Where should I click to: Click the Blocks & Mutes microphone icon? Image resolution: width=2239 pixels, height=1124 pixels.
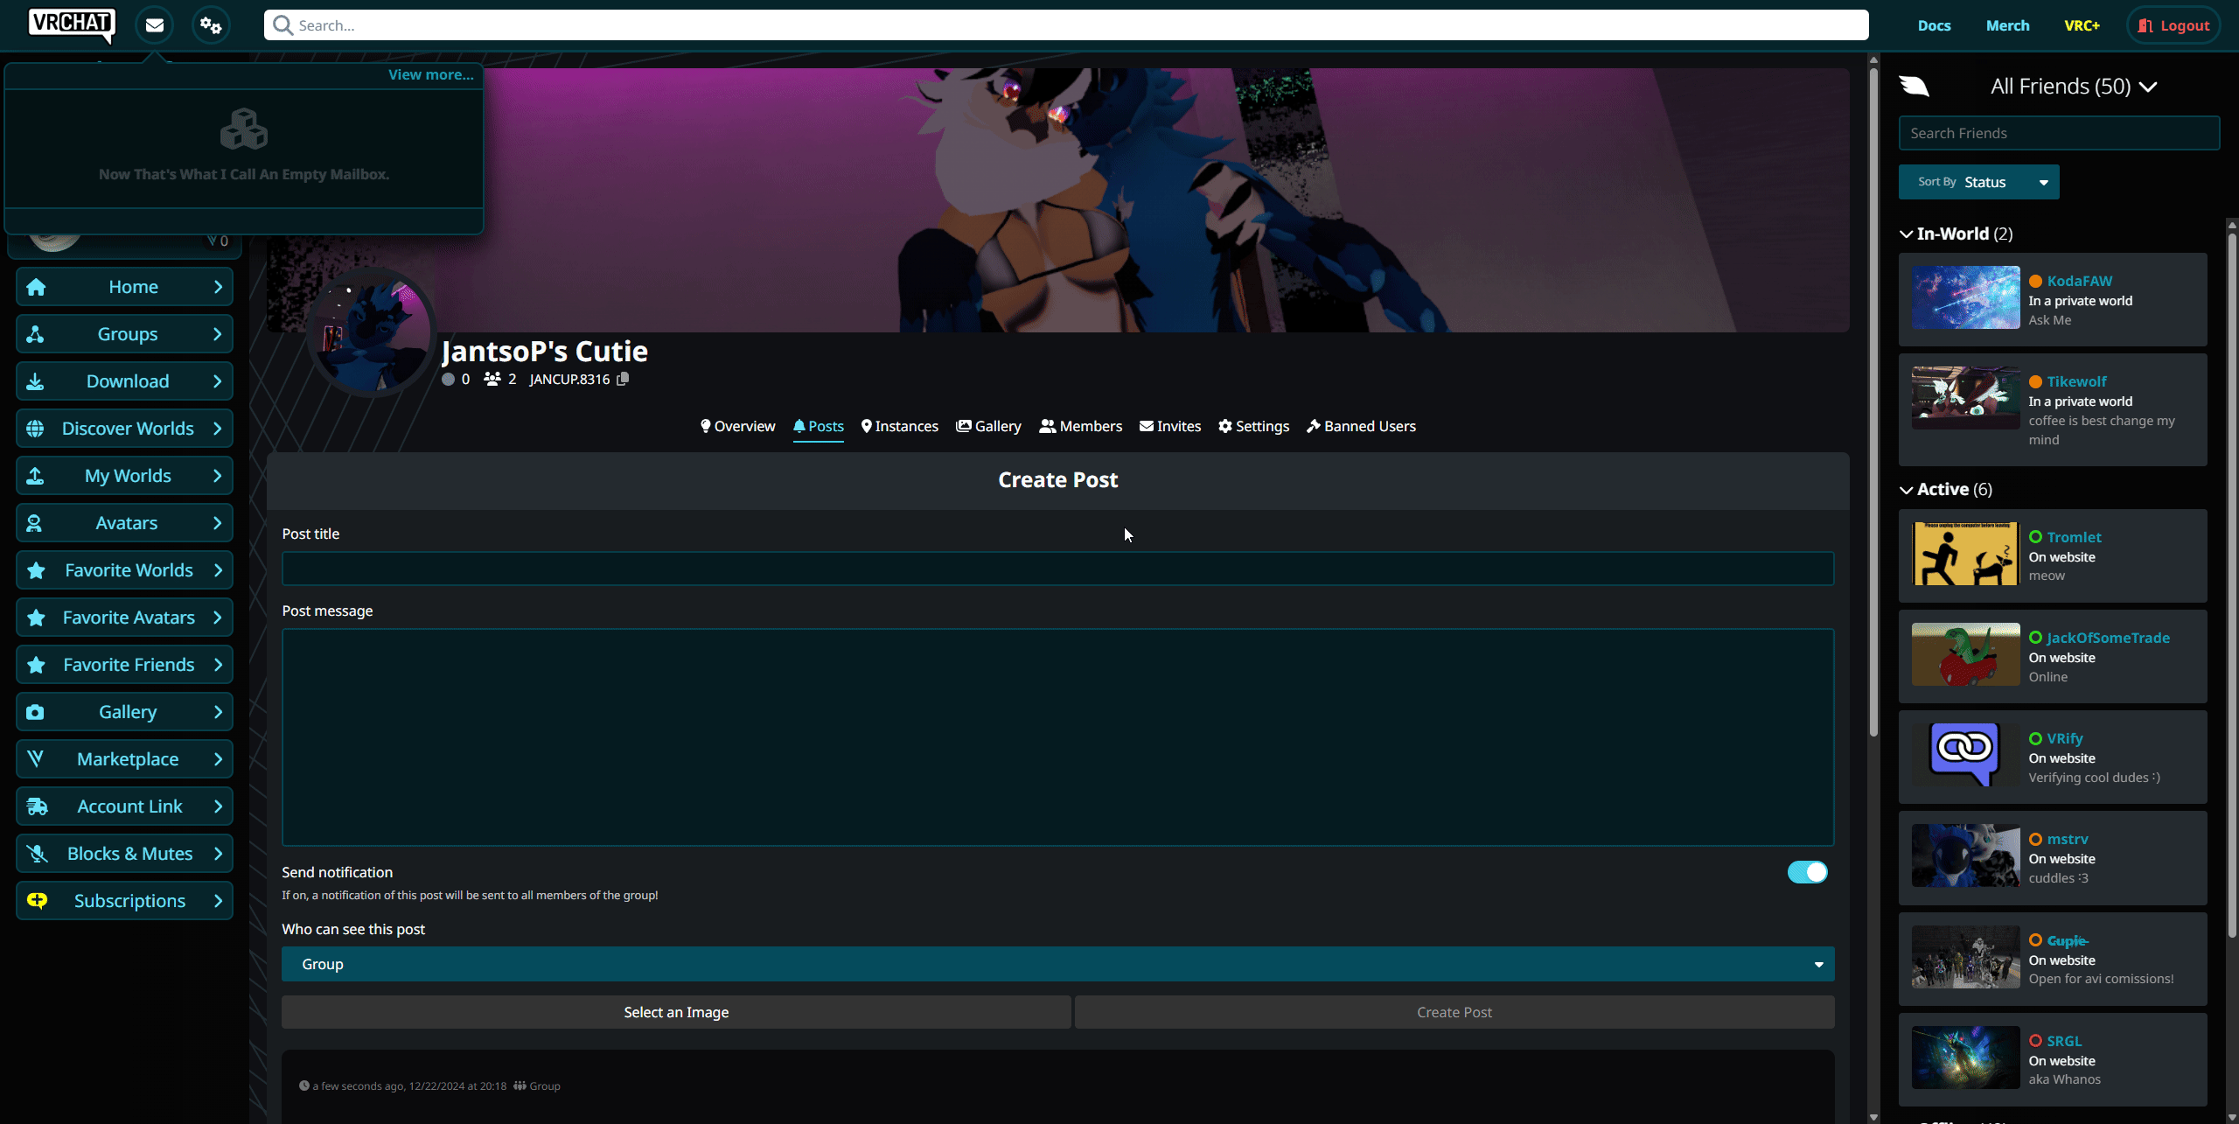(37, 854)
